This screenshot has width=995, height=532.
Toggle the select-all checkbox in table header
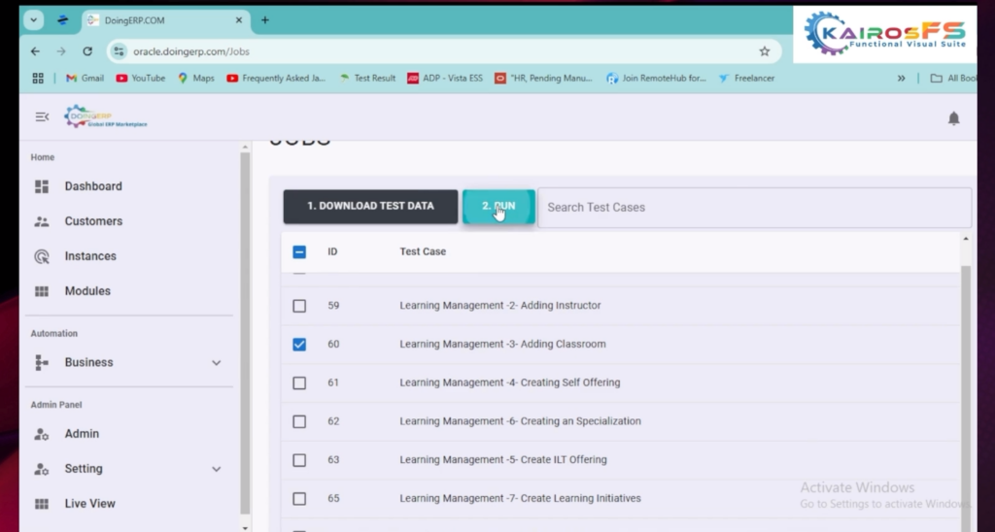tap(299, 252)
